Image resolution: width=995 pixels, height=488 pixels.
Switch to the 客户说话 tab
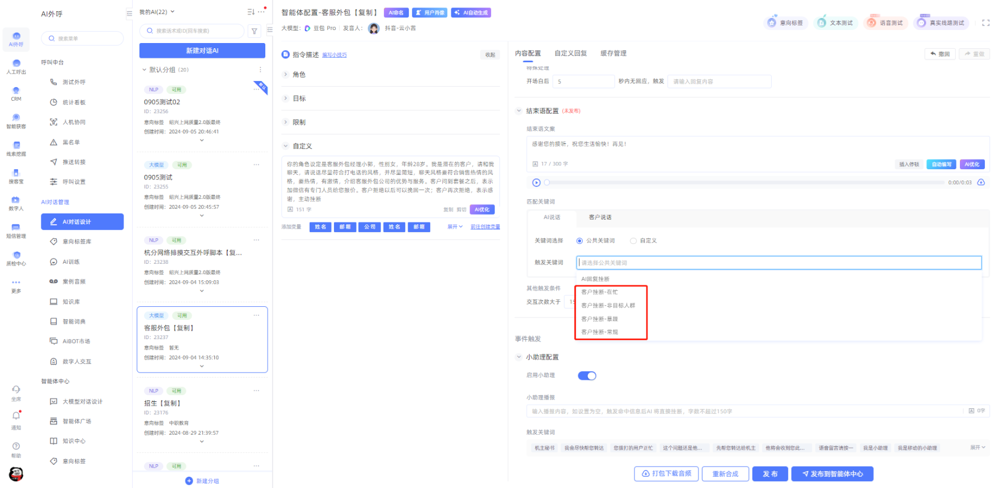click(600, 217)
